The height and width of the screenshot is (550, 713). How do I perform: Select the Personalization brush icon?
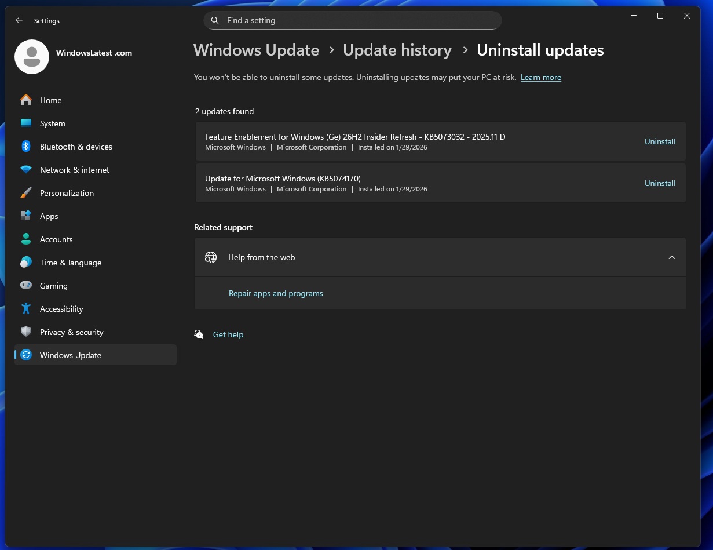(x=25, y=193)
